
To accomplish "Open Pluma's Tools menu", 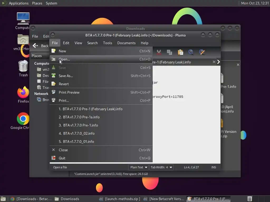I will tap(108, 43).
